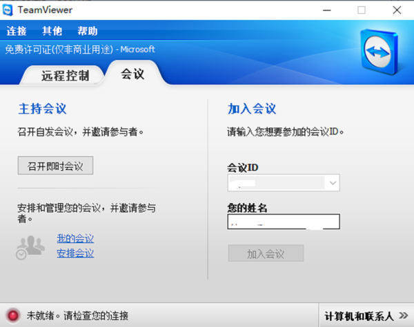The image size is (414, 327).
Task: Open the 连接 menu
Action: pyautogui.click(x=17, y=31)
